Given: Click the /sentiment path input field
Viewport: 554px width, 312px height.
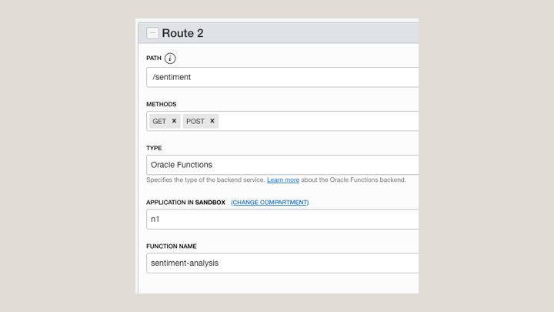Looking at the screenshot, I should point(282,77).
